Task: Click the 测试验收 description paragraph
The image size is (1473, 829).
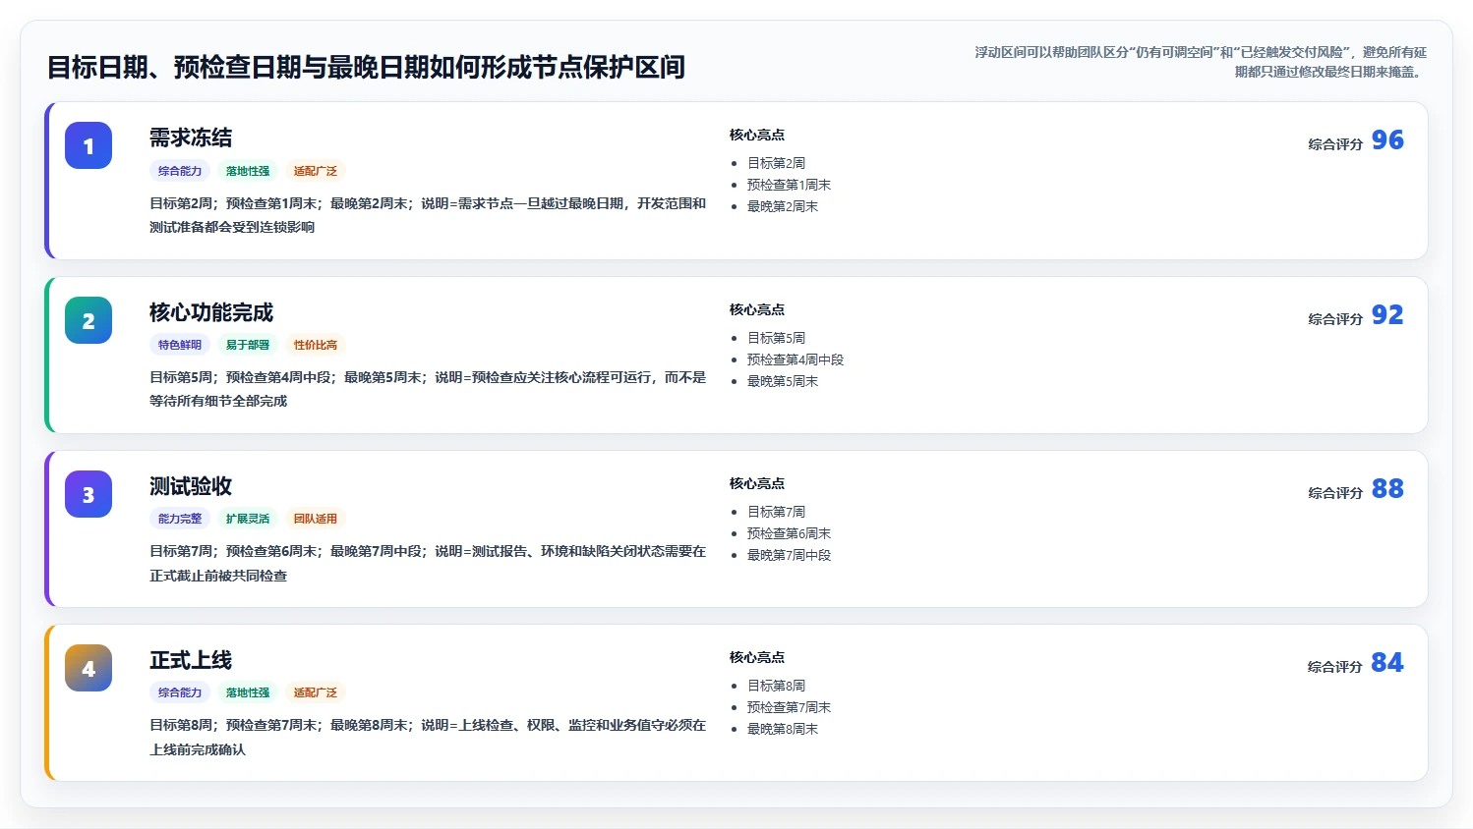Action: click(x=428, y=564)
